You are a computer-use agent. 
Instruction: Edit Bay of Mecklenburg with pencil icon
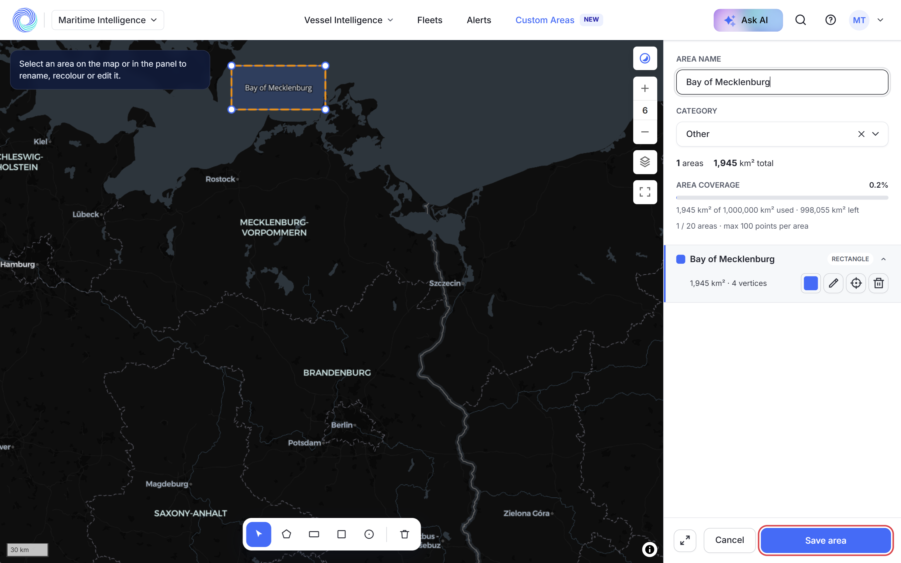click(833, 283)
